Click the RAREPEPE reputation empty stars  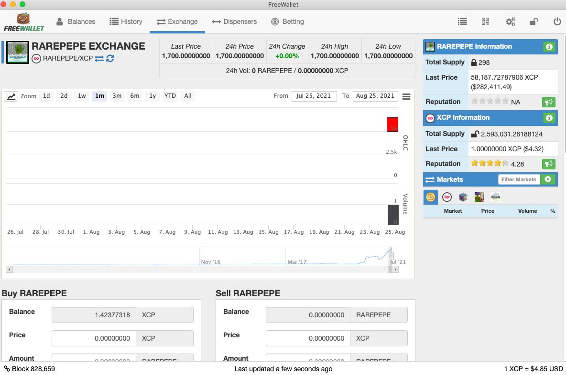pos(490,101)
